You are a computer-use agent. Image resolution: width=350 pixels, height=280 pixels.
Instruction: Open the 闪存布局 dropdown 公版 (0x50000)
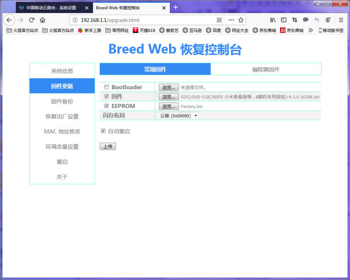point(178,115)
